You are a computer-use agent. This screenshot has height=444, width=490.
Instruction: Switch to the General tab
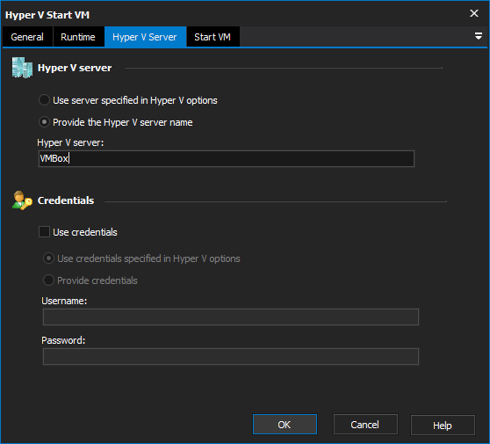[27, 37]
